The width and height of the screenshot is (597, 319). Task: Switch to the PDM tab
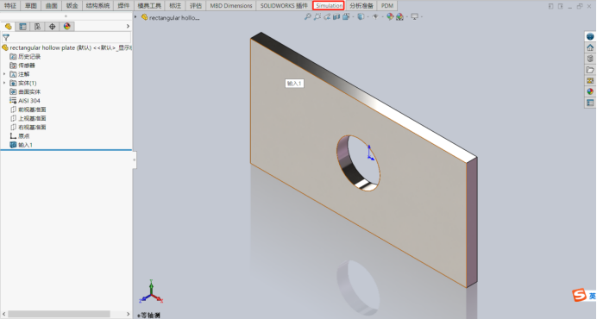(387, 5)
